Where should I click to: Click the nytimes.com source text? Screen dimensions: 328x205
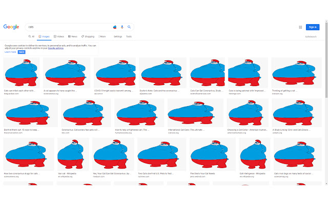click(x=143, y=176)
